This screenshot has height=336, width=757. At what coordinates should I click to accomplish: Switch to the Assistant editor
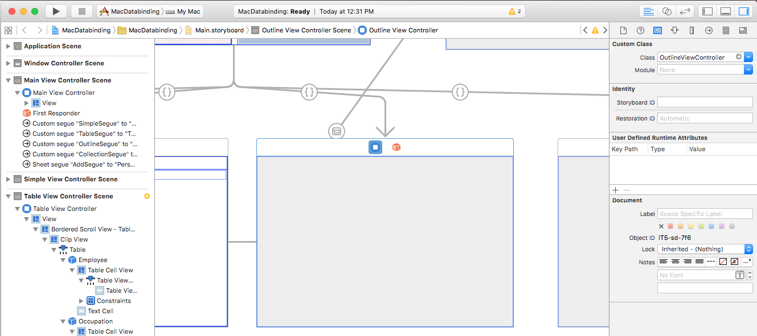pos(666,11)
